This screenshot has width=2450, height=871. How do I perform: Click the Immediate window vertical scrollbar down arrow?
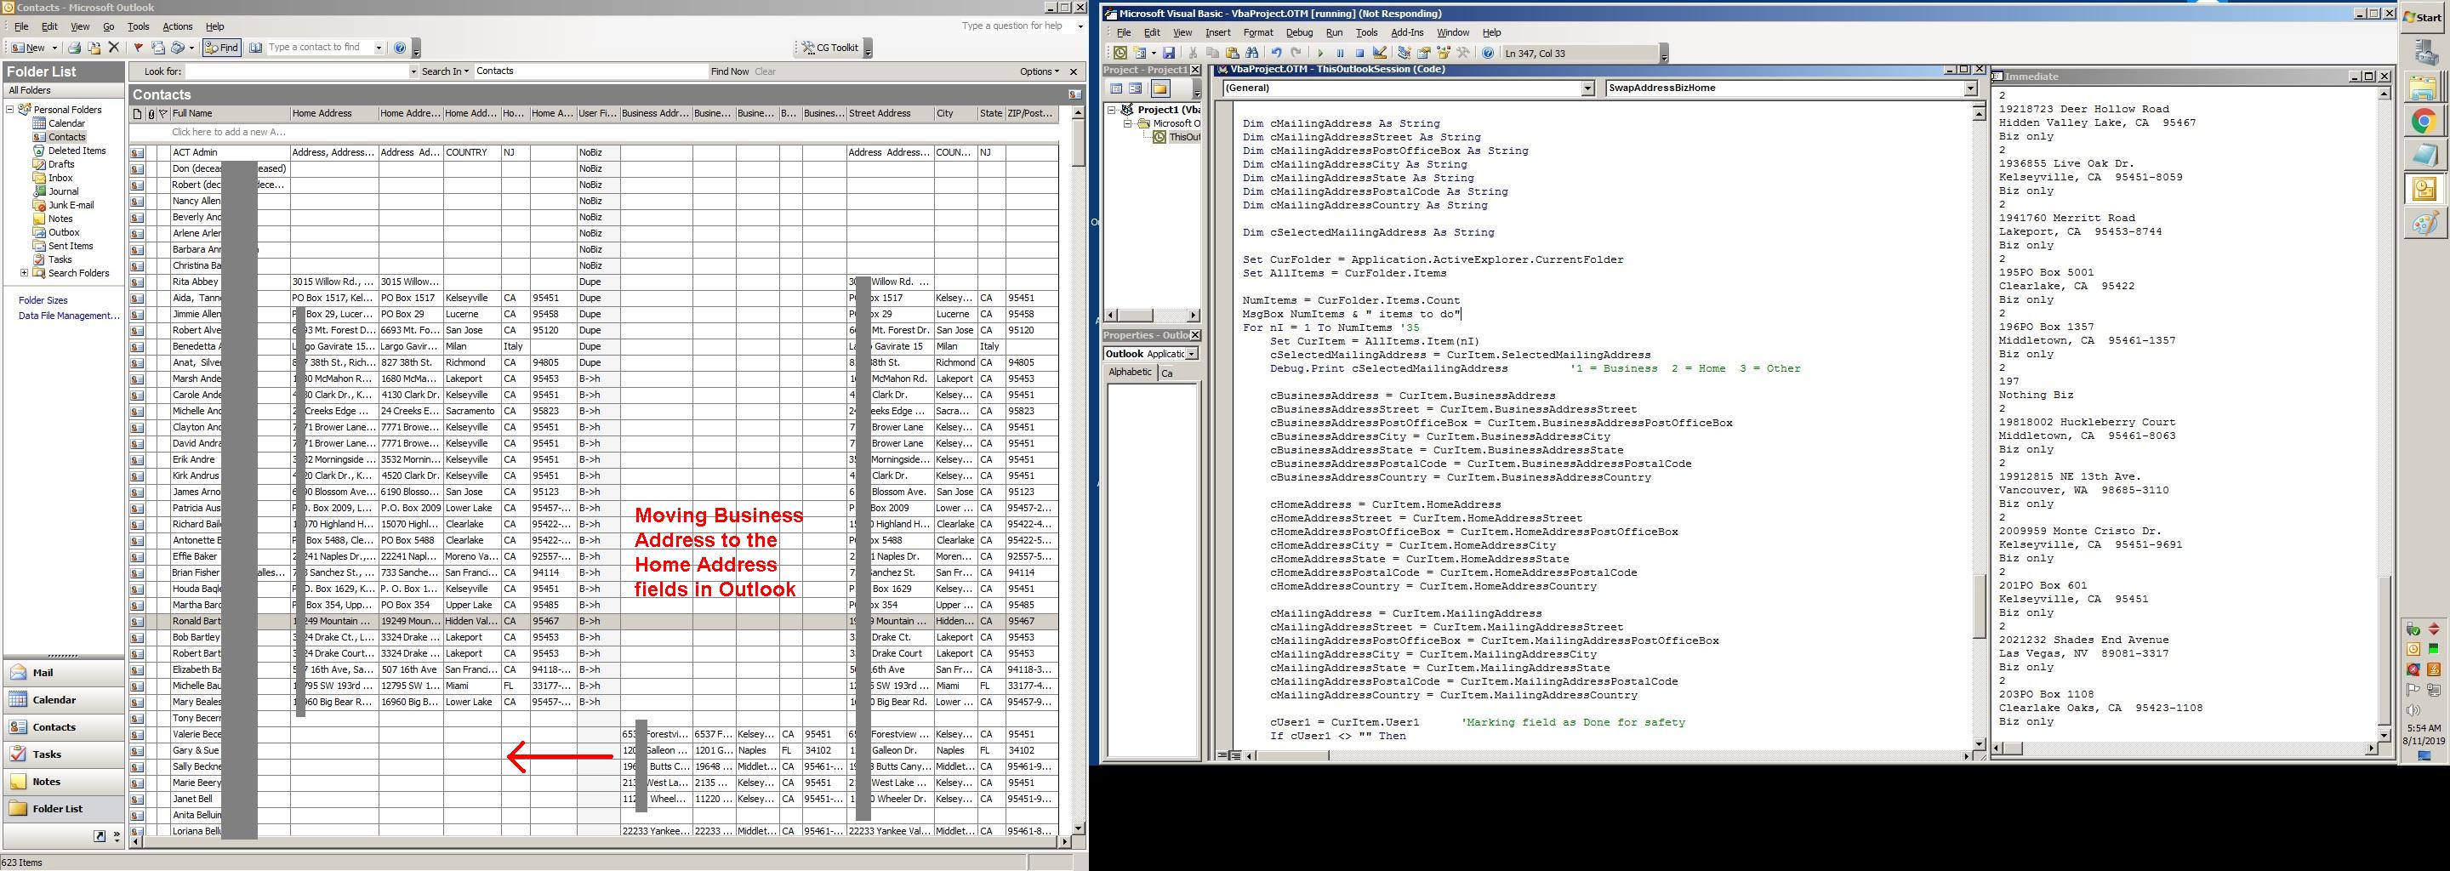2384,735
